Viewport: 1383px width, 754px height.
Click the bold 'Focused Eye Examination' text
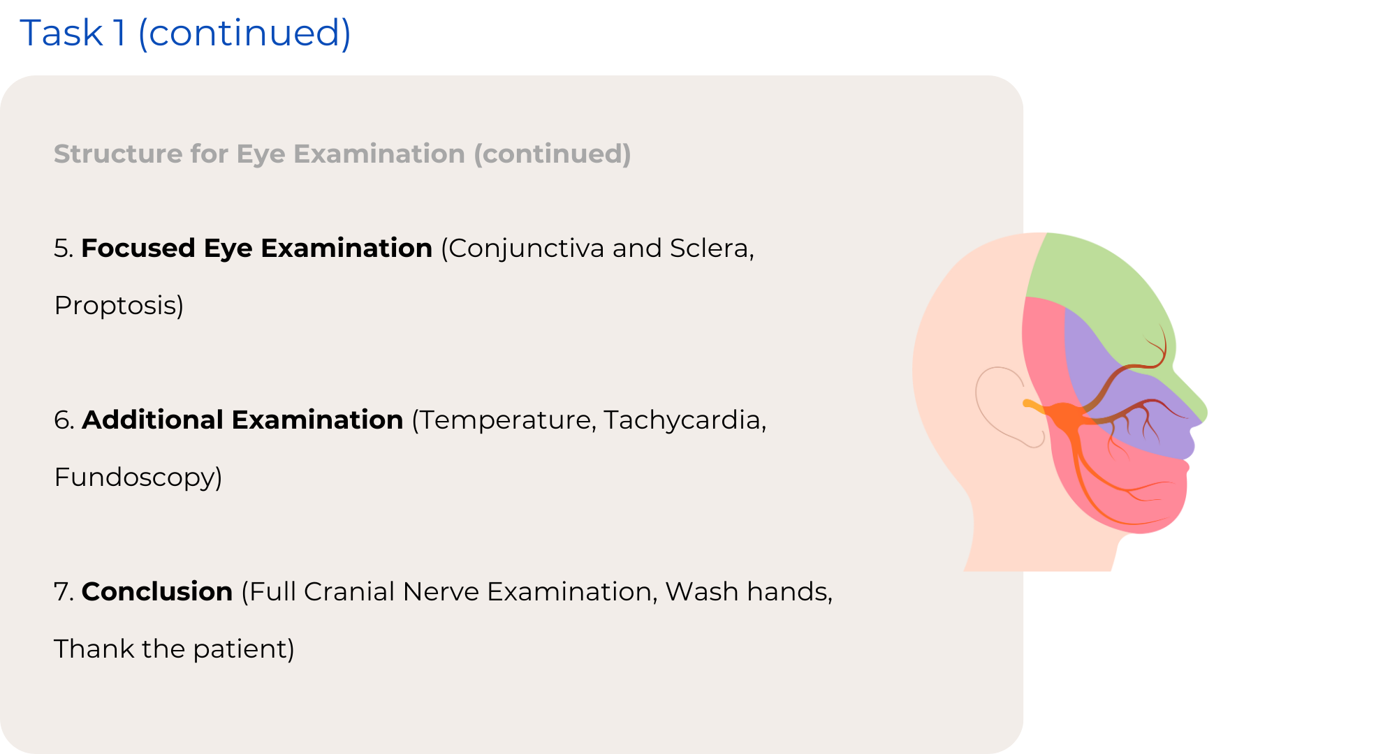coord(256,249)
